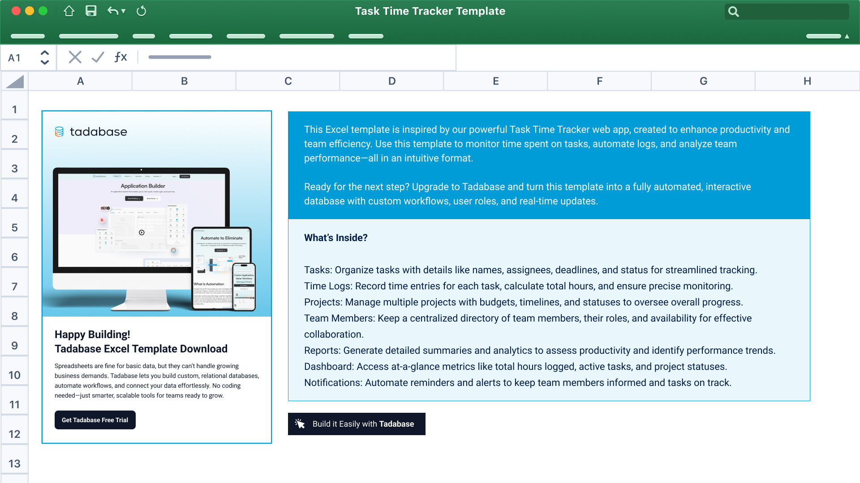This screenshot has width=860, height=483.
Task: Click the search magnifier icon
Action: [733, 12]
